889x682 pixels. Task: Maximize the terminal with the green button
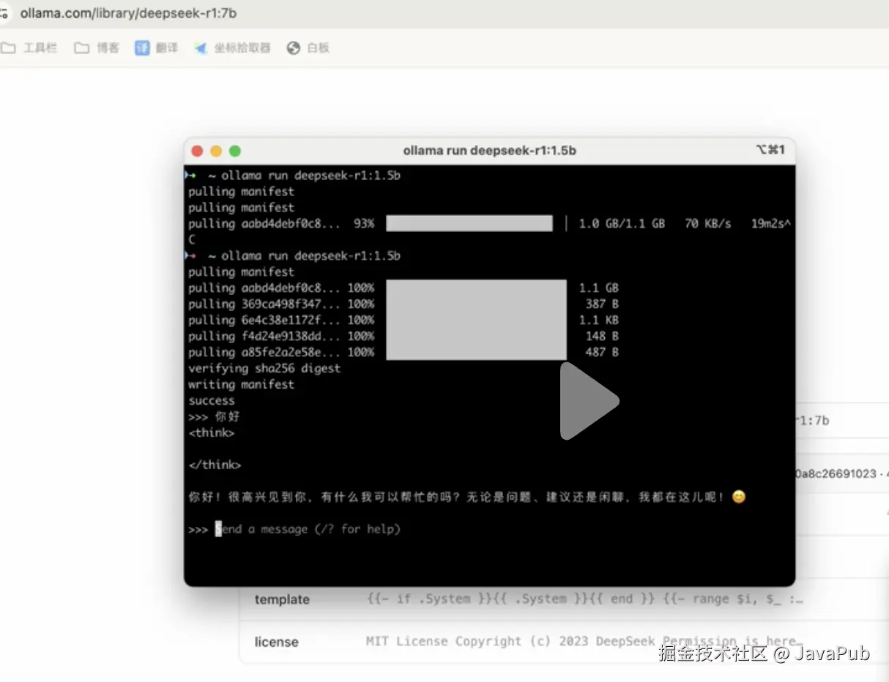pos(235,151)
